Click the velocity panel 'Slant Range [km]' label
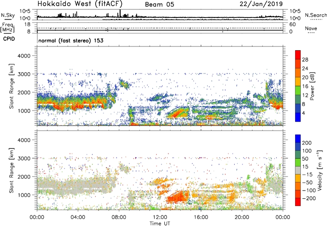The height and width of the screenshot is (226, 327). (11, 170)
